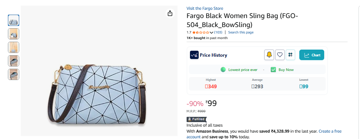360x139 pixels.
Task: Click the similar products grid icon
Action: [290, 55]
